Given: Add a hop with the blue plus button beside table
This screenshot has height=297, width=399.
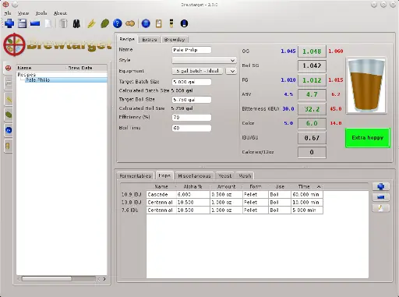Looking at the screenshot, I should pos(381,186).
